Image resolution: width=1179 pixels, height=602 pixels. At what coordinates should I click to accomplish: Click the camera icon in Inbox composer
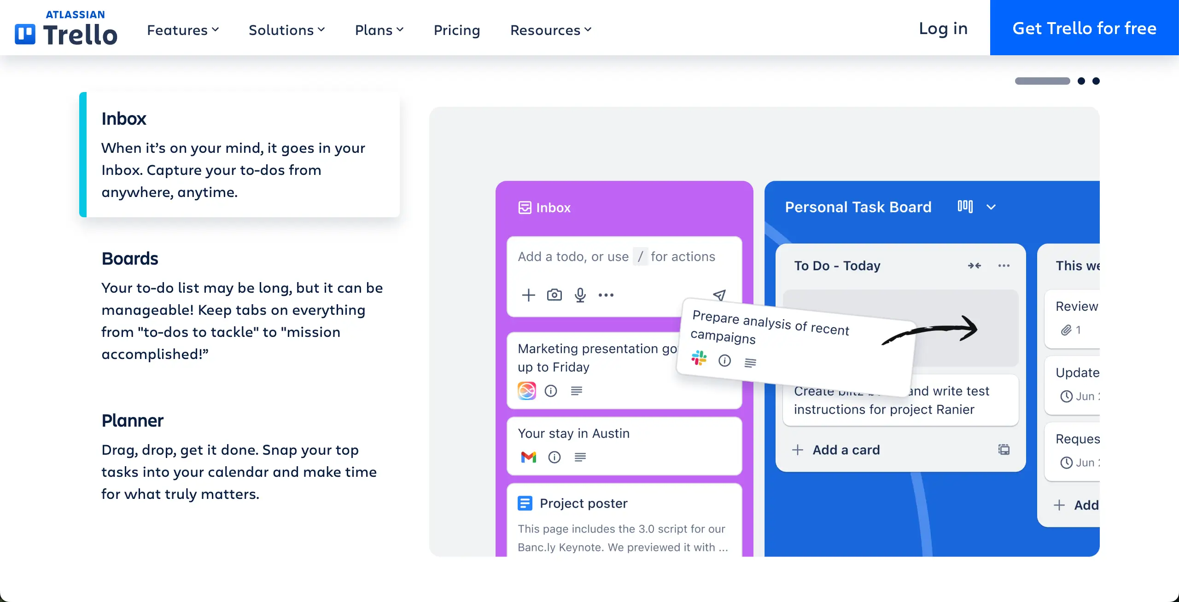[554, 295]
